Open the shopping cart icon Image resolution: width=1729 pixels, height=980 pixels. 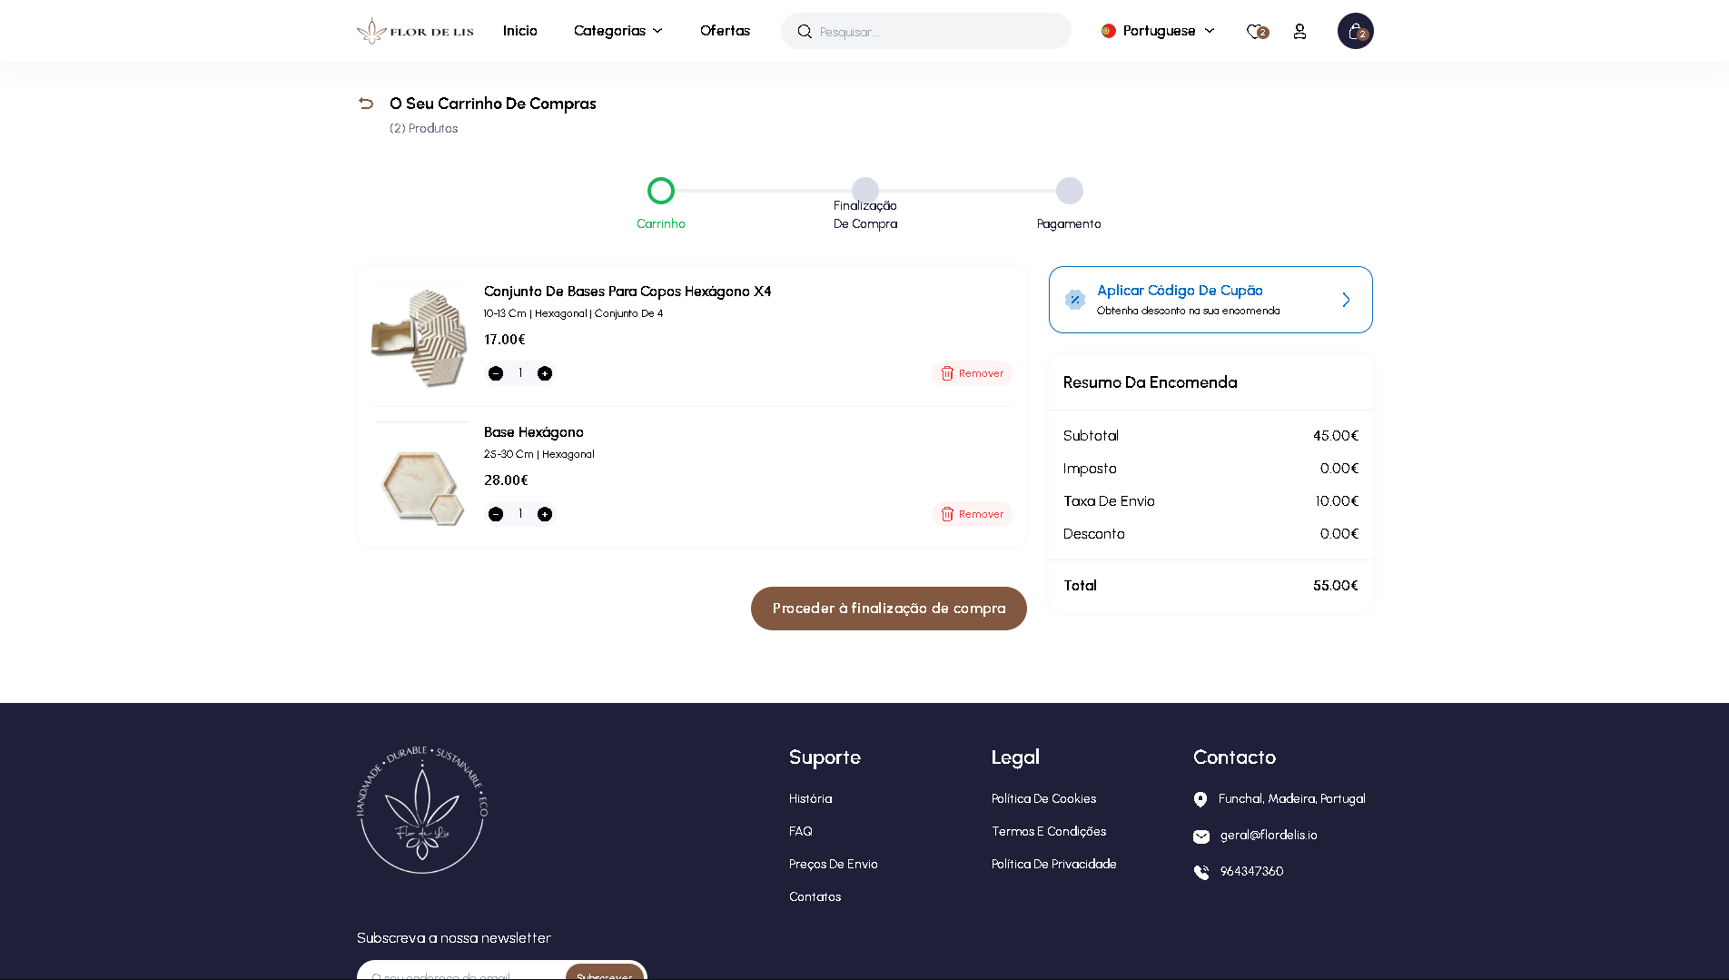point(1354,30)
